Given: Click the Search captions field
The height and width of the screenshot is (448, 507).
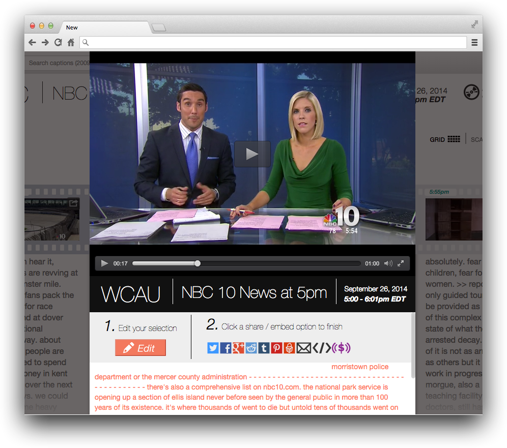Looking at the screenshot, I should pyautogui.click(x=58, y=63).
